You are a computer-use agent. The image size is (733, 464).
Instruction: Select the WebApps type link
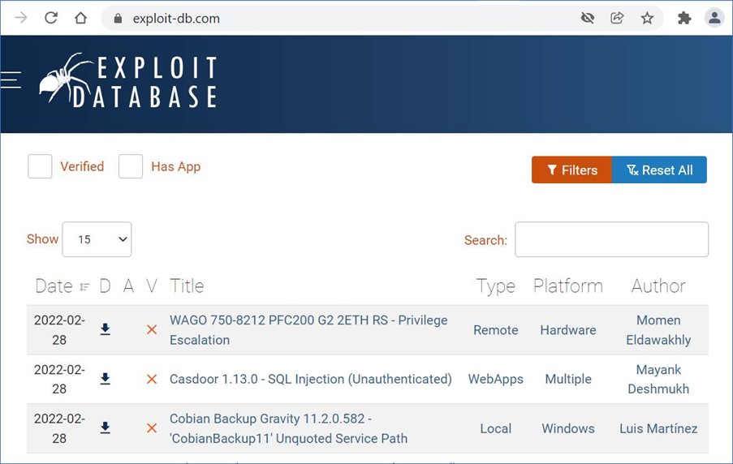click(495, 379)
